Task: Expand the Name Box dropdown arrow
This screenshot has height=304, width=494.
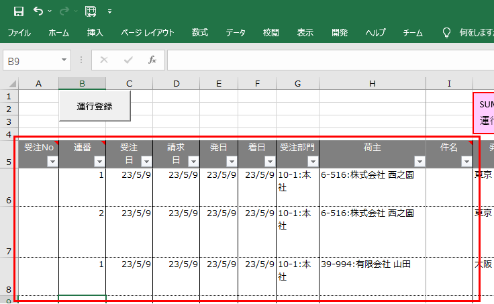Action: [x=64, y=60]
